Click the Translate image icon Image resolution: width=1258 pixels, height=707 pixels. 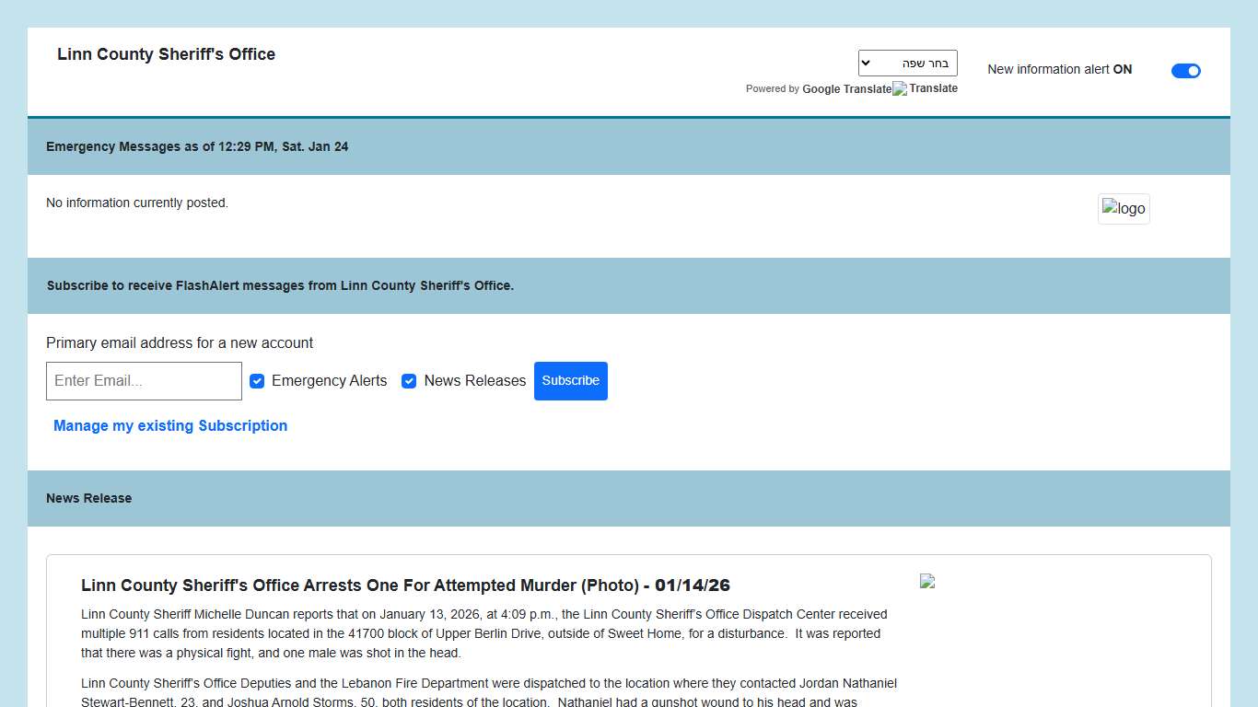[x=900, y=88]
